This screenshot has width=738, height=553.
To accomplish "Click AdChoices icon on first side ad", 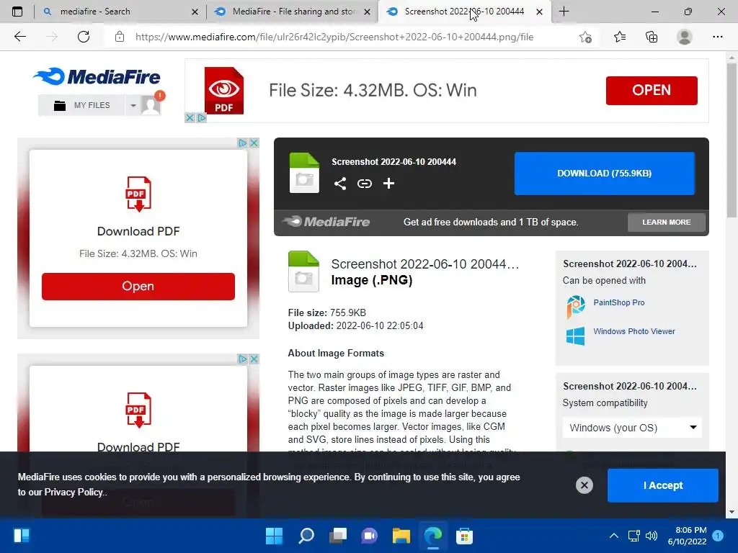I will pos(242,143).
